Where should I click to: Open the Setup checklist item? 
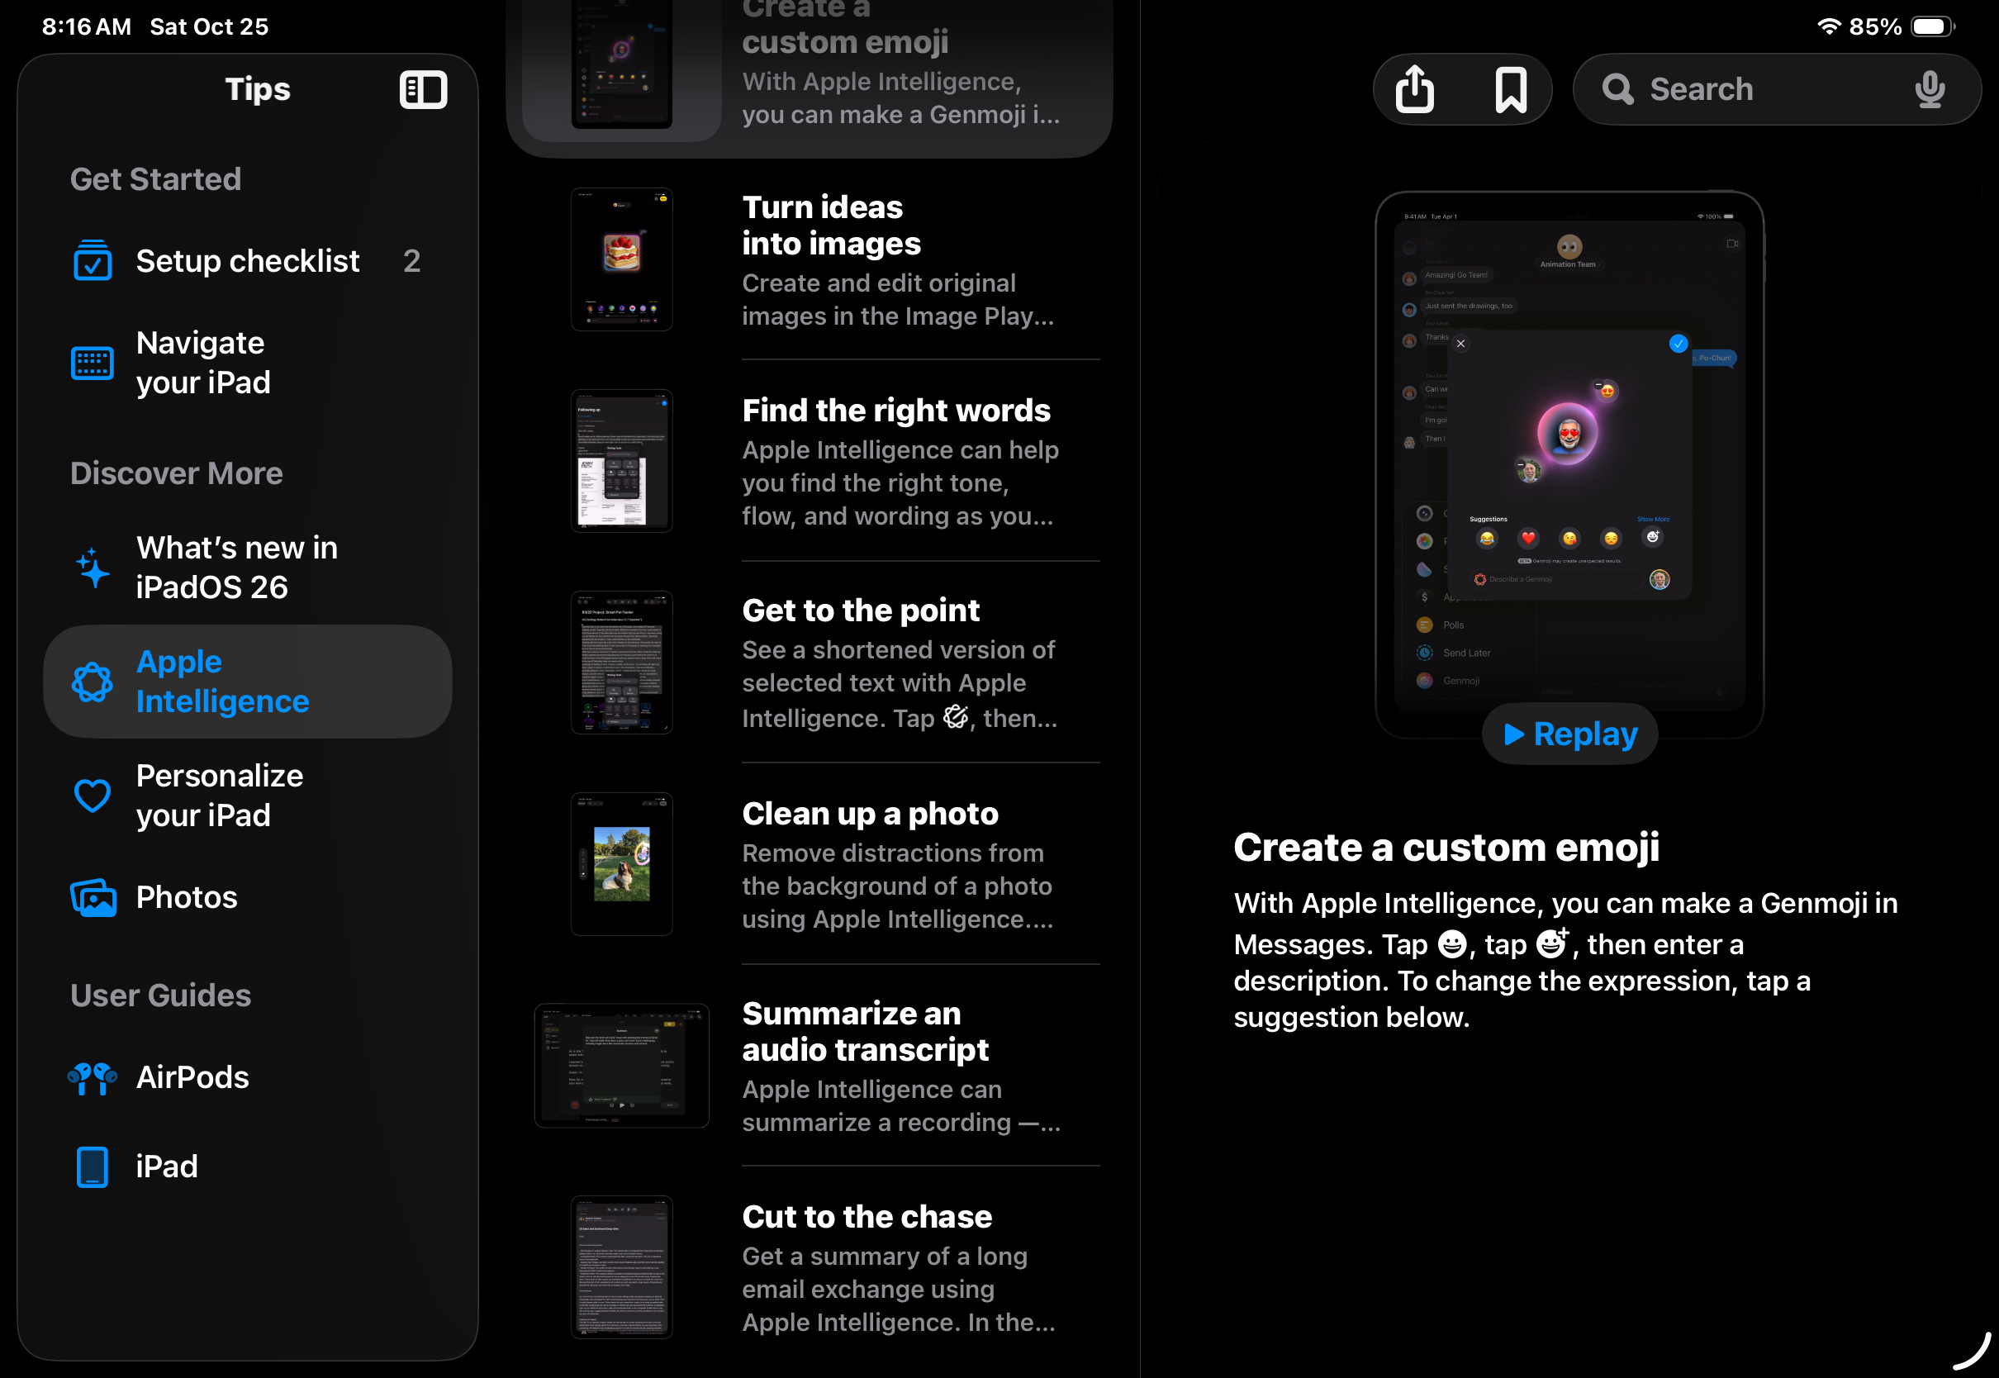(x=247, y=261)
